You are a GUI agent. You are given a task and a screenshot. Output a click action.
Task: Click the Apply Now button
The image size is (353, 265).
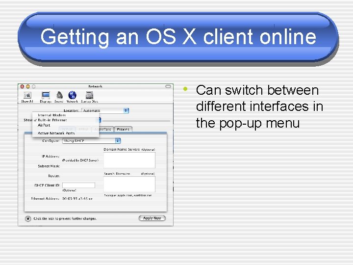coord(152,218)
